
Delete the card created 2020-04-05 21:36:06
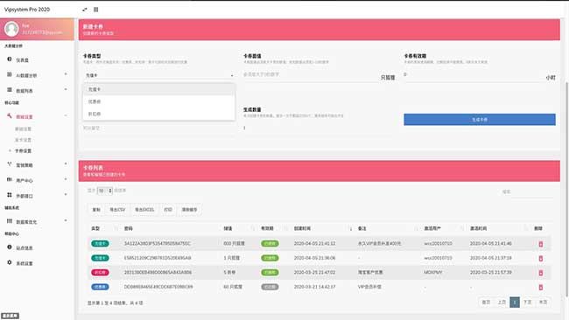(541, 259)
